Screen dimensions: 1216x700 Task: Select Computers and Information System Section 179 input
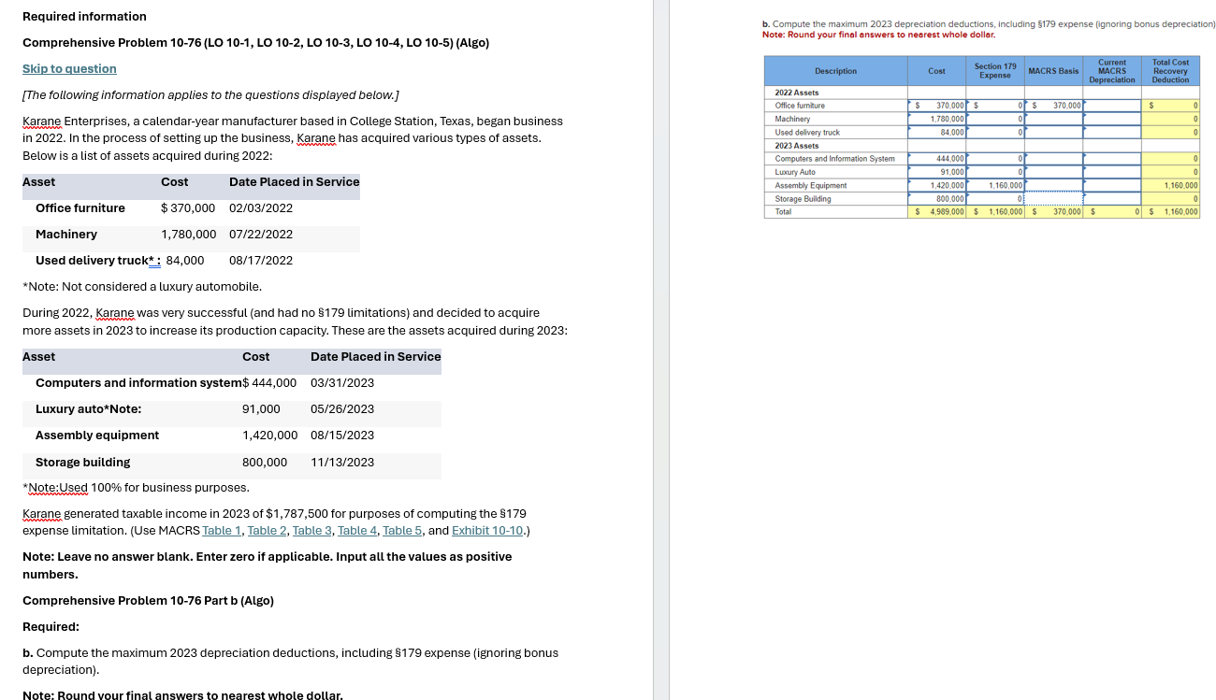pos(995,159)
